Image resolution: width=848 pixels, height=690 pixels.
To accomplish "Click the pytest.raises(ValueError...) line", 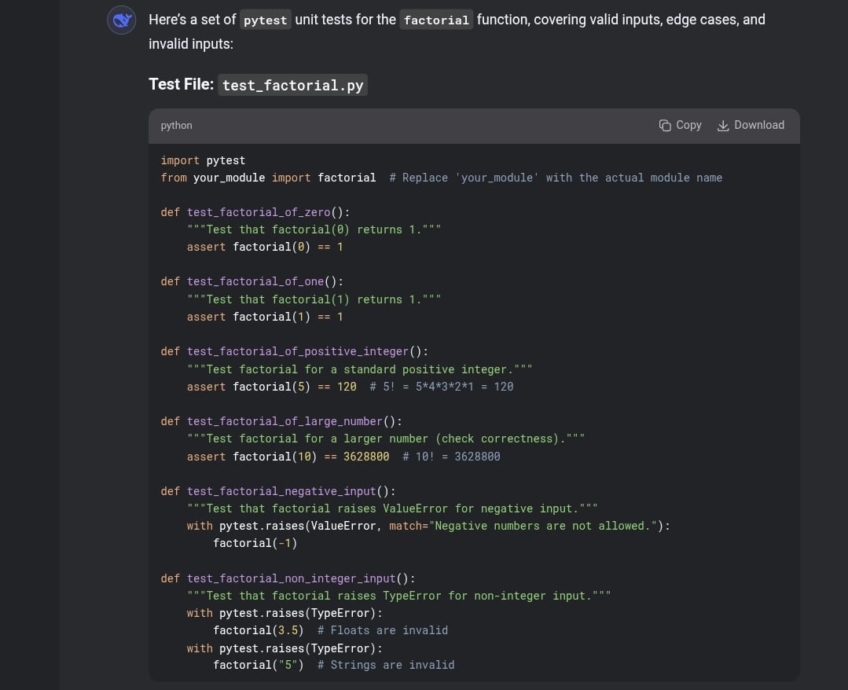I will coord(428,527).
